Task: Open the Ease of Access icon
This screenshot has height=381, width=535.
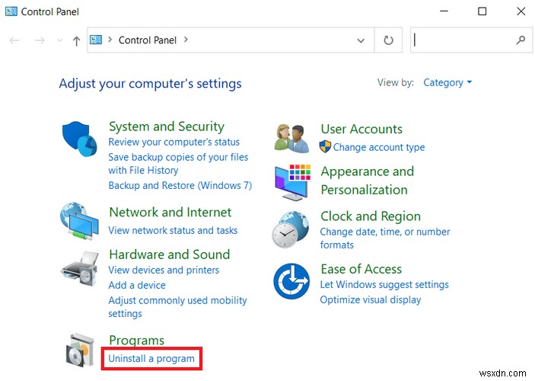Action: point(291,280)
